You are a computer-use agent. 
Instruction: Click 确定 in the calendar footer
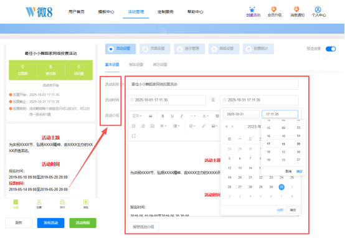[x=293, y=210]
